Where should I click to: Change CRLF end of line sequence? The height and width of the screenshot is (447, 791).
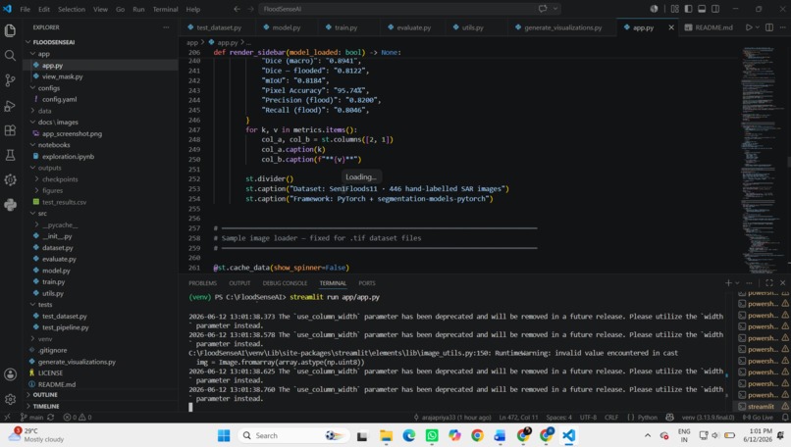(x=610, y=418)
